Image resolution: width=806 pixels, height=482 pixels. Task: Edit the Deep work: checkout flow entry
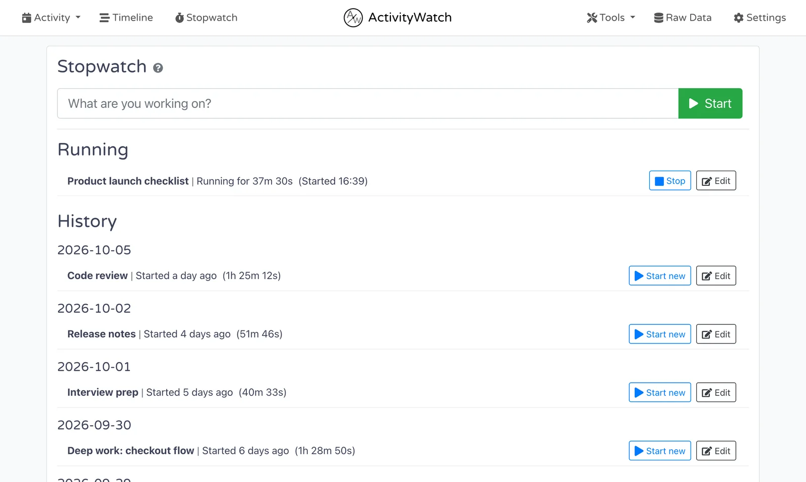coord(716,451)
